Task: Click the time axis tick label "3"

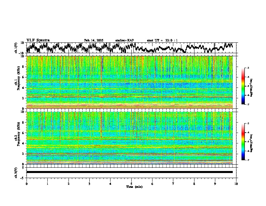Action: (x=89, y=184)
